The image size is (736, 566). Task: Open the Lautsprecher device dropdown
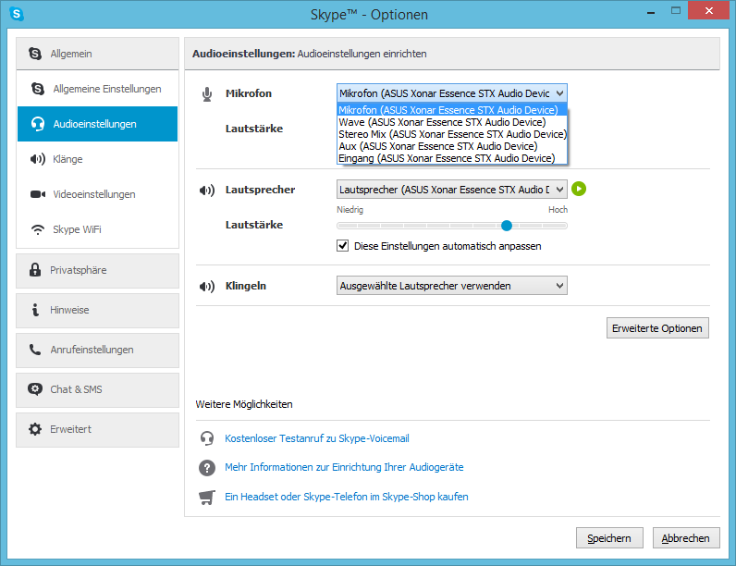[452, 190]
